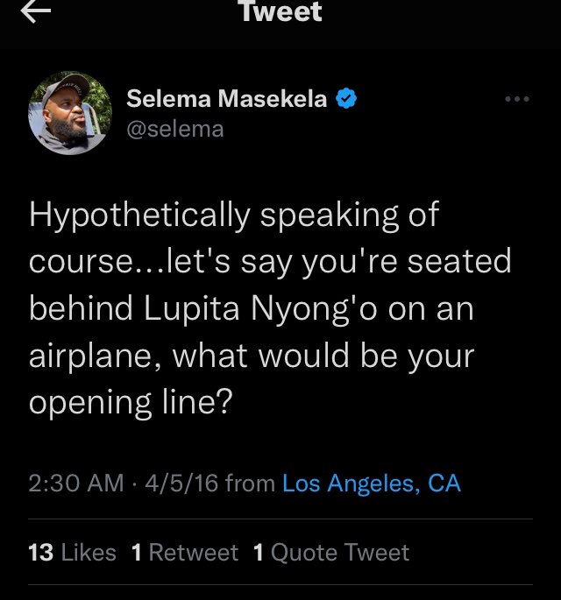The image size is (561, 600).
Task: Open the Selema Masekela display name
Action: [227, 100]
